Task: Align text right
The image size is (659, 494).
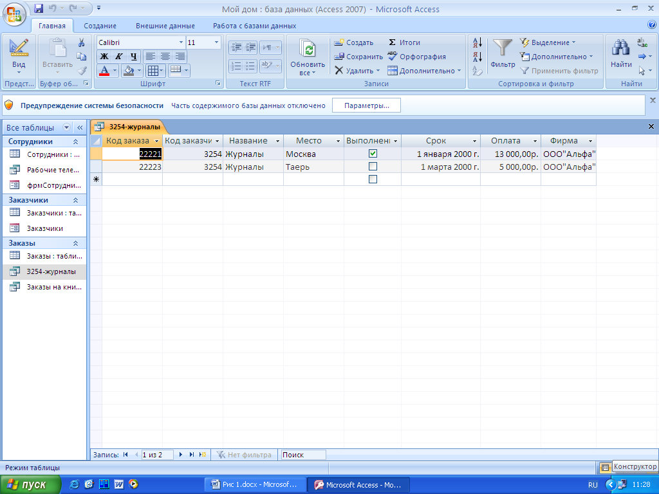Action: click(x=180, y=57)
